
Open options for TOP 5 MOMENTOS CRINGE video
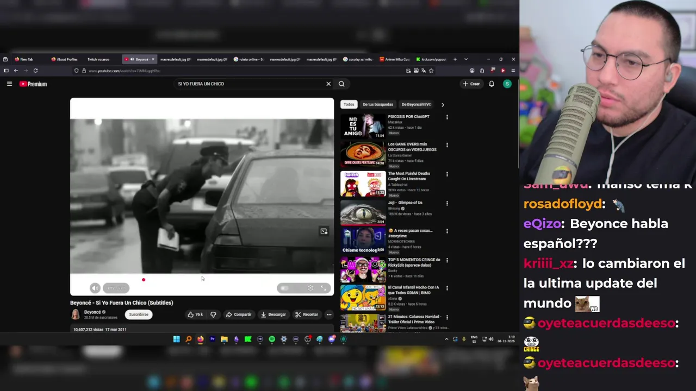pyautogui.click(x=447, y=260)
